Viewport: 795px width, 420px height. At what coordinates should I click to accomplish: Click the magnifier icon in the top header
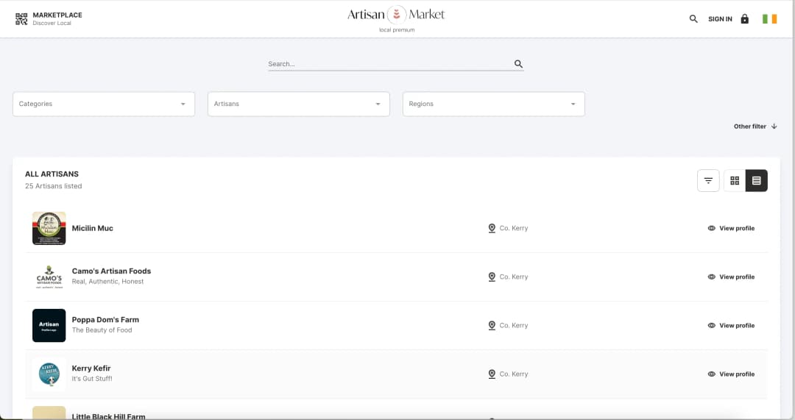click(693, 19)
